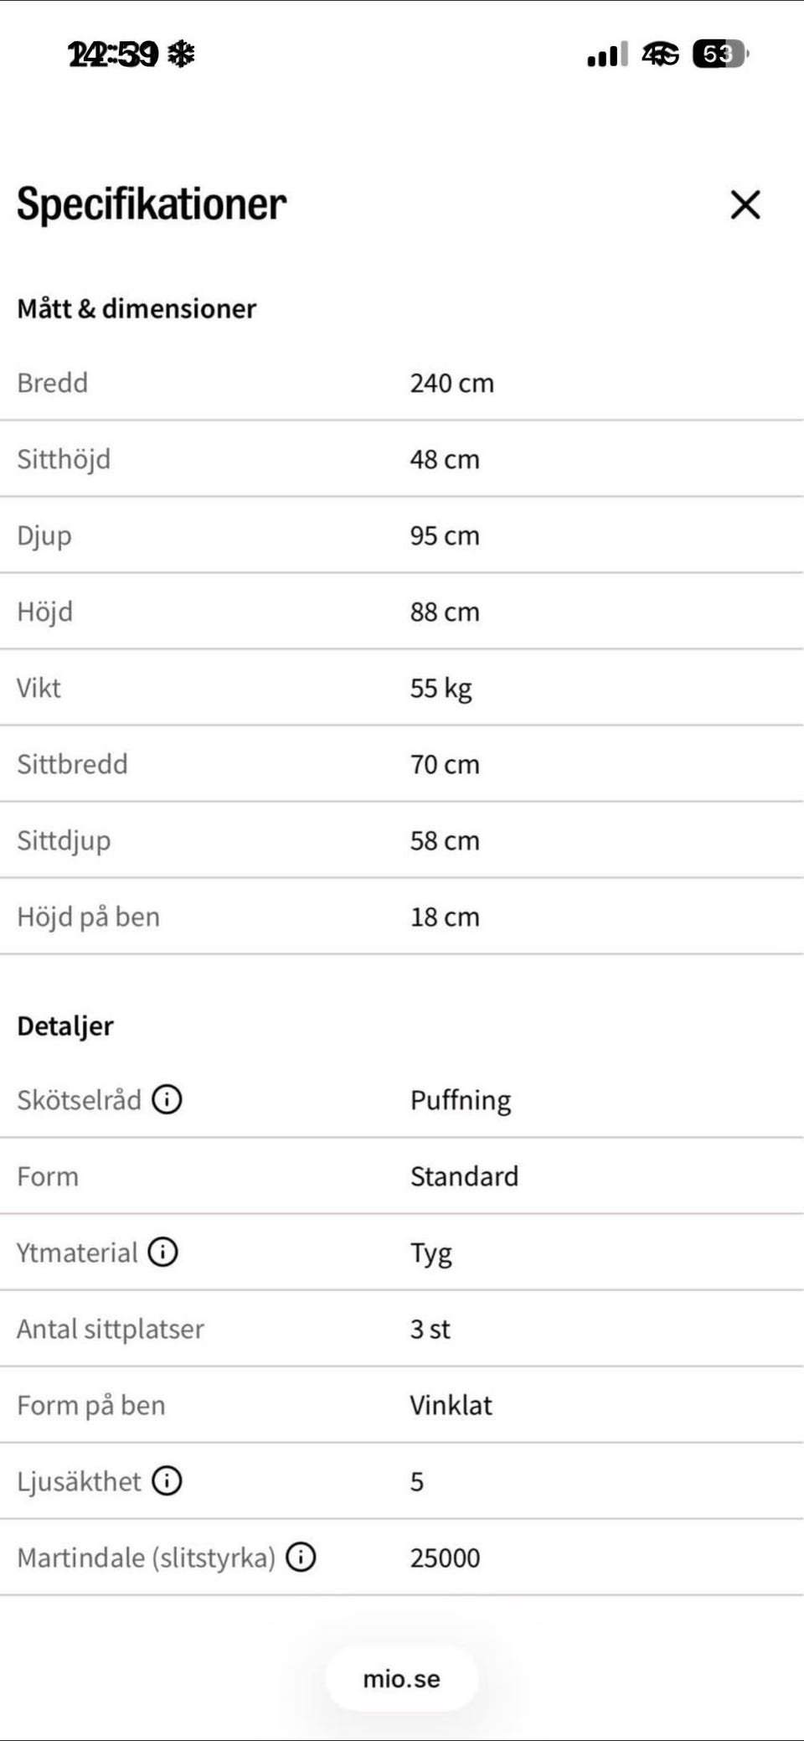The image size is (804, 1741).
Task: Open Martindale (slitstyrka) info icon
Action: 301,1558
